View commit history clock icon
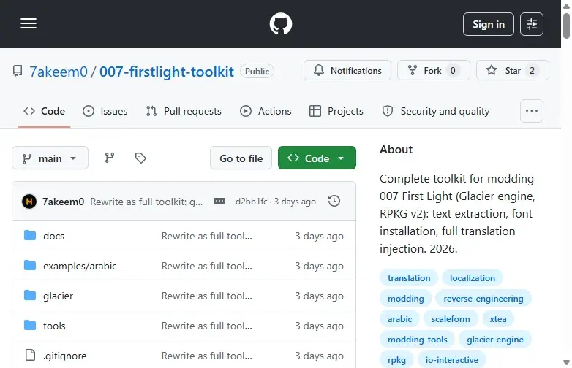572x368 pixels. tap(334, 201)
